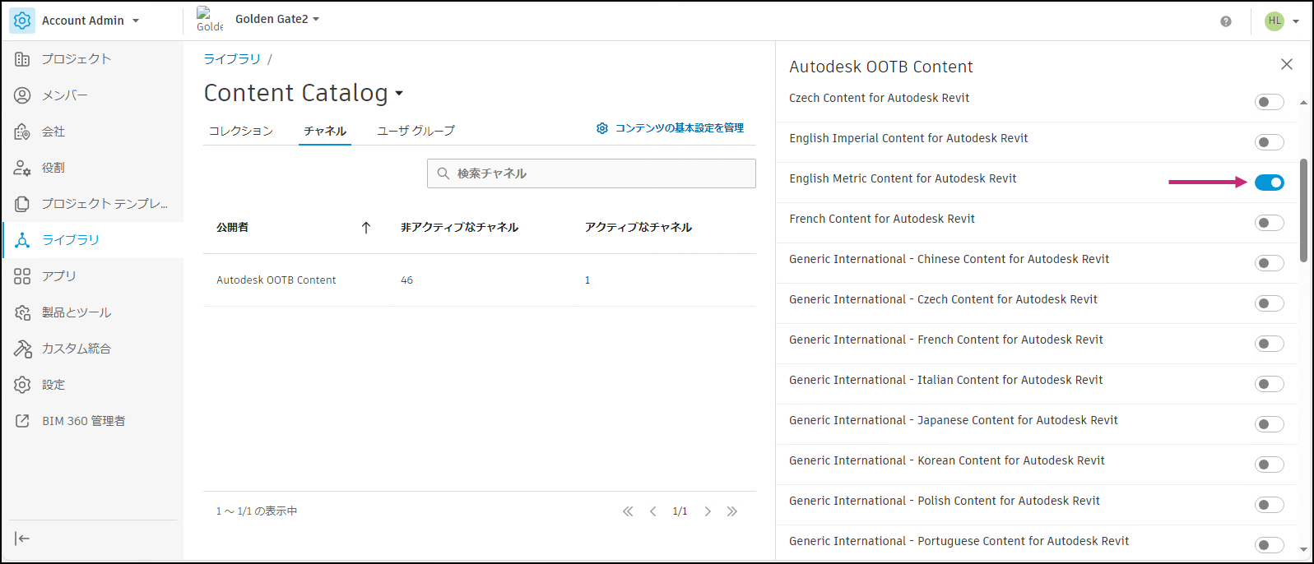Viewport: 1314px width, 564px height.
Task: Click the channel list vertical scrollbar thumb
Action: [x=1303, y=210]
